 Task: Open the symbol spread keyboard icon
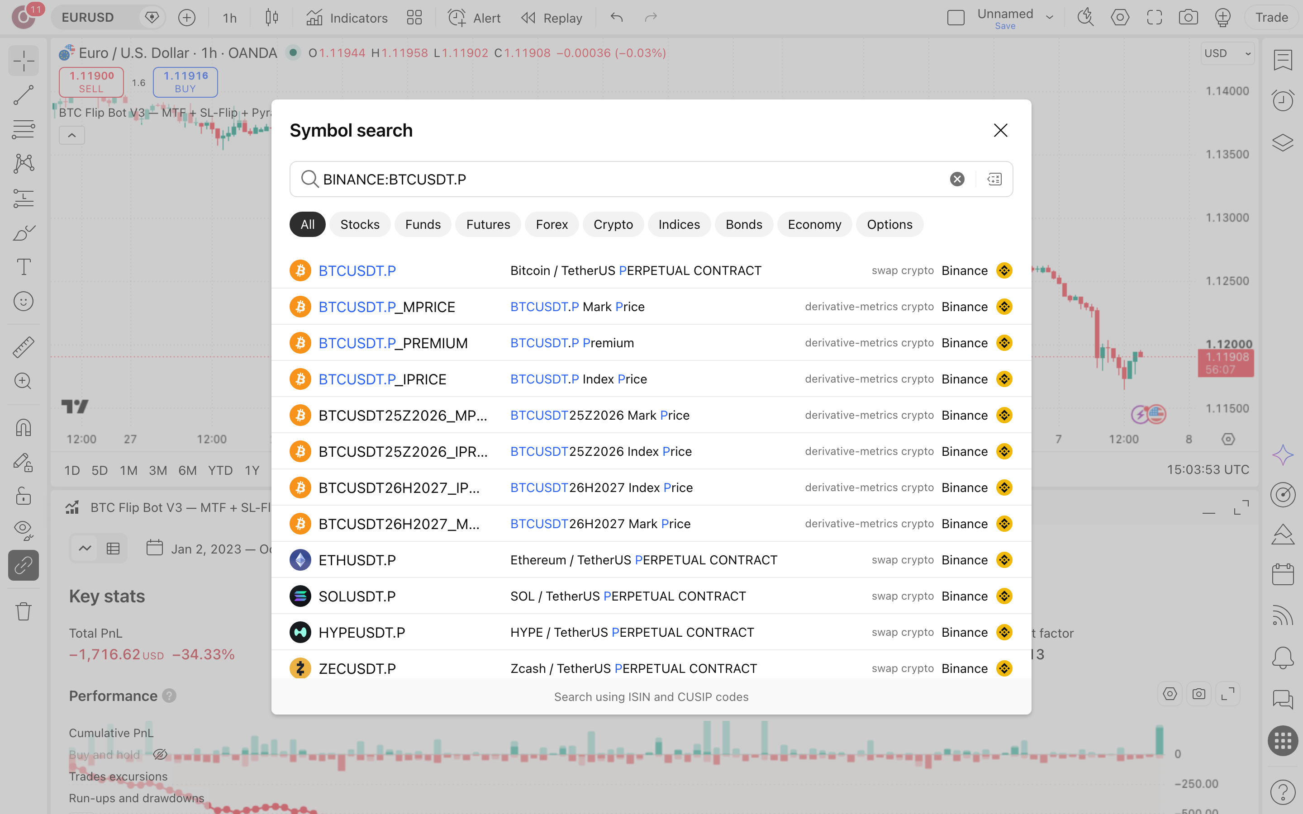coord(994,179)
